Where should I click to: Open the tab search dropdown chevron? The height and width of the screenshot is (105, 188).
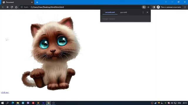point(166,2)
